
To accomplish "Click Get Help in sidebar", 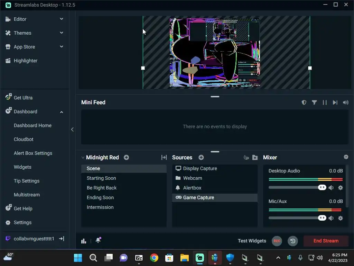I will coord(23,209).
